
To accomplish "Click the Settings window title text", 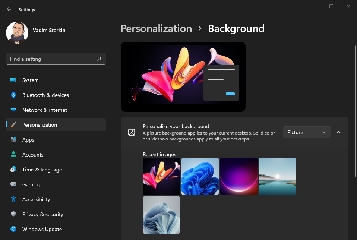I will click(26, 10).
